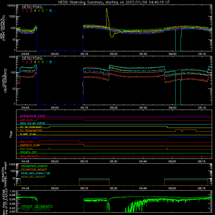Image resolution: width=215 pixels, height=215 pixels.
Task: Click 06:15 time label under front segments plot
Action: click(x=202, y=54)
